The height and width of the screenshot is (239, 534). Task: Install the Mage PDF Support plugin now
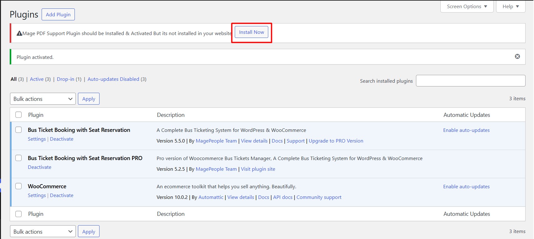coord(251,32)
